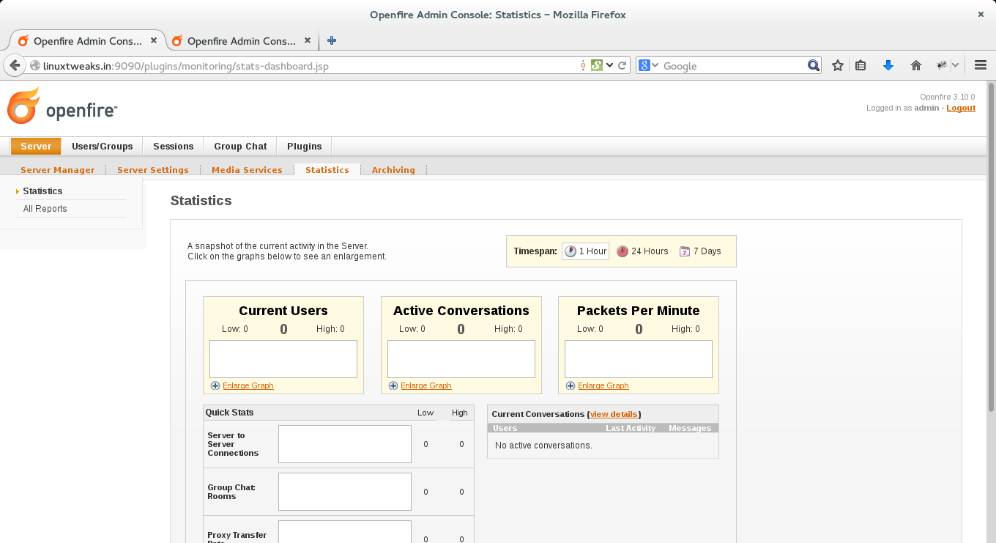The height and width of the screenshot is (543, 996).
Task: Click the 24 Hours red clock icon
Action: 622,251
